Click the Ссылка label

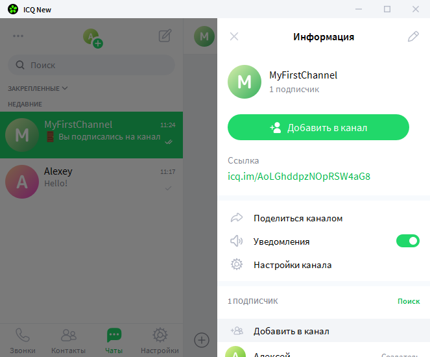pyautogui.click(x=243, y=160)
